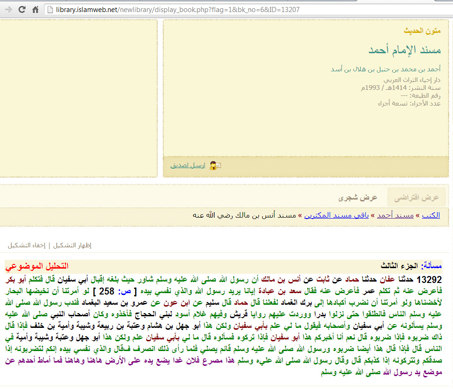The width and height of the screenshot is (453, 389).
Task: Focus the library.islamweb.net address bar
Action: (x=248, y=10)
